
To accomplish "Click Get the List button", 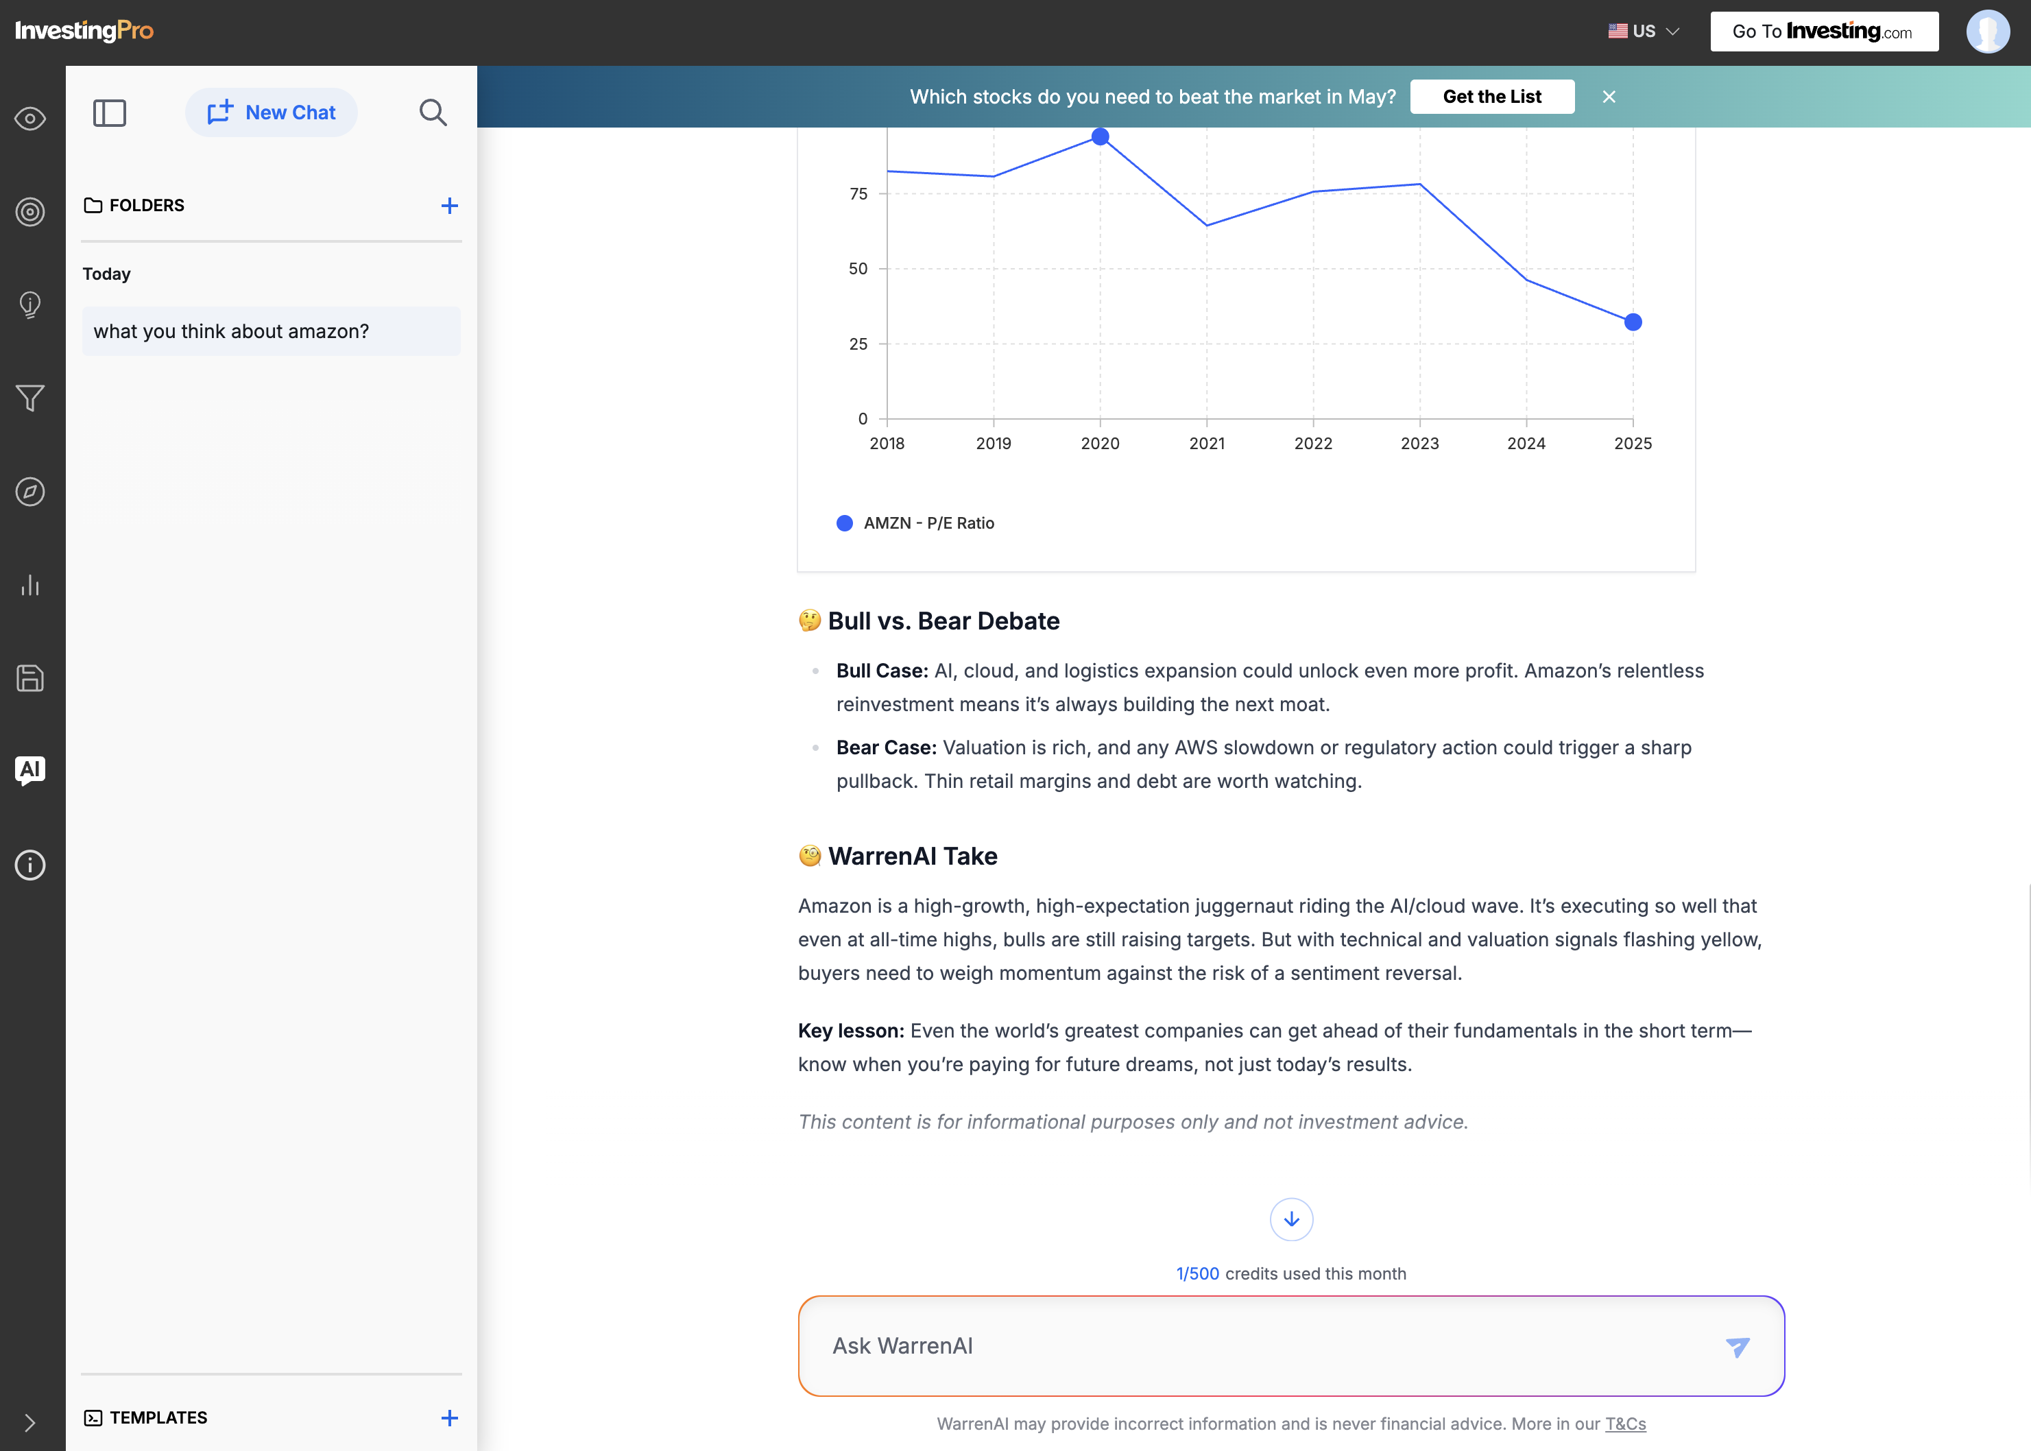I will pos(1492,97).
